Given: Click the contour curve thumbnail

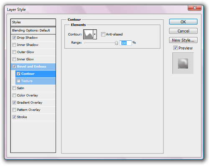Looking at the screenshot, I should (88, 34).
